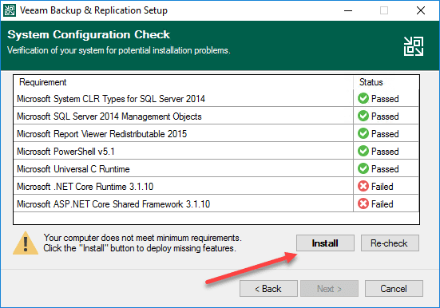Click the Install button
The image size is (440, 308).
tap(325, 243)
